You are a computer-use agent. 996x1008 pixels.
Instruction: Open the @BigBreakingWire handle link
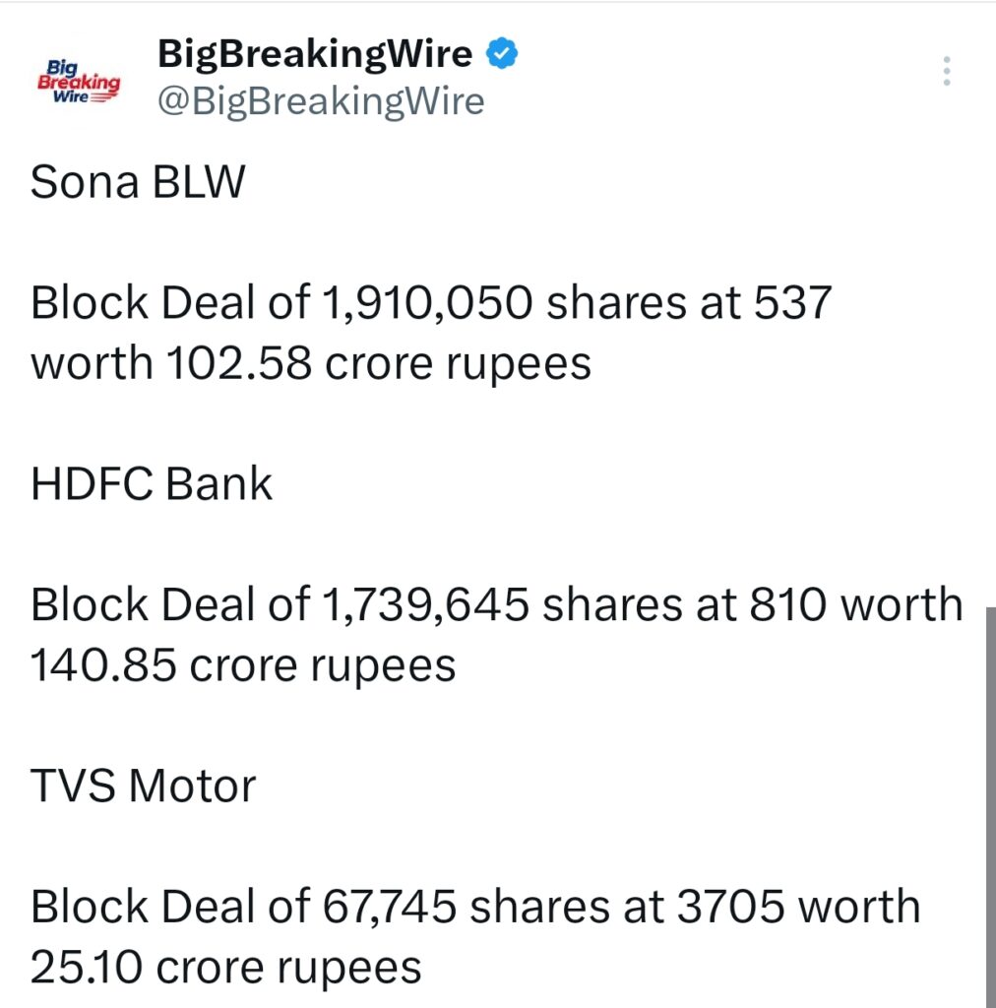click(322, 100)
